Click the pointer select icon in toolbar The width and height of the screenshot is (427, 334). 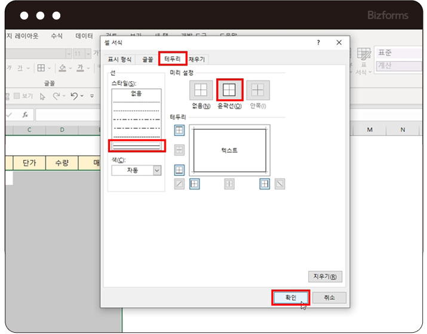click(42, 96)
